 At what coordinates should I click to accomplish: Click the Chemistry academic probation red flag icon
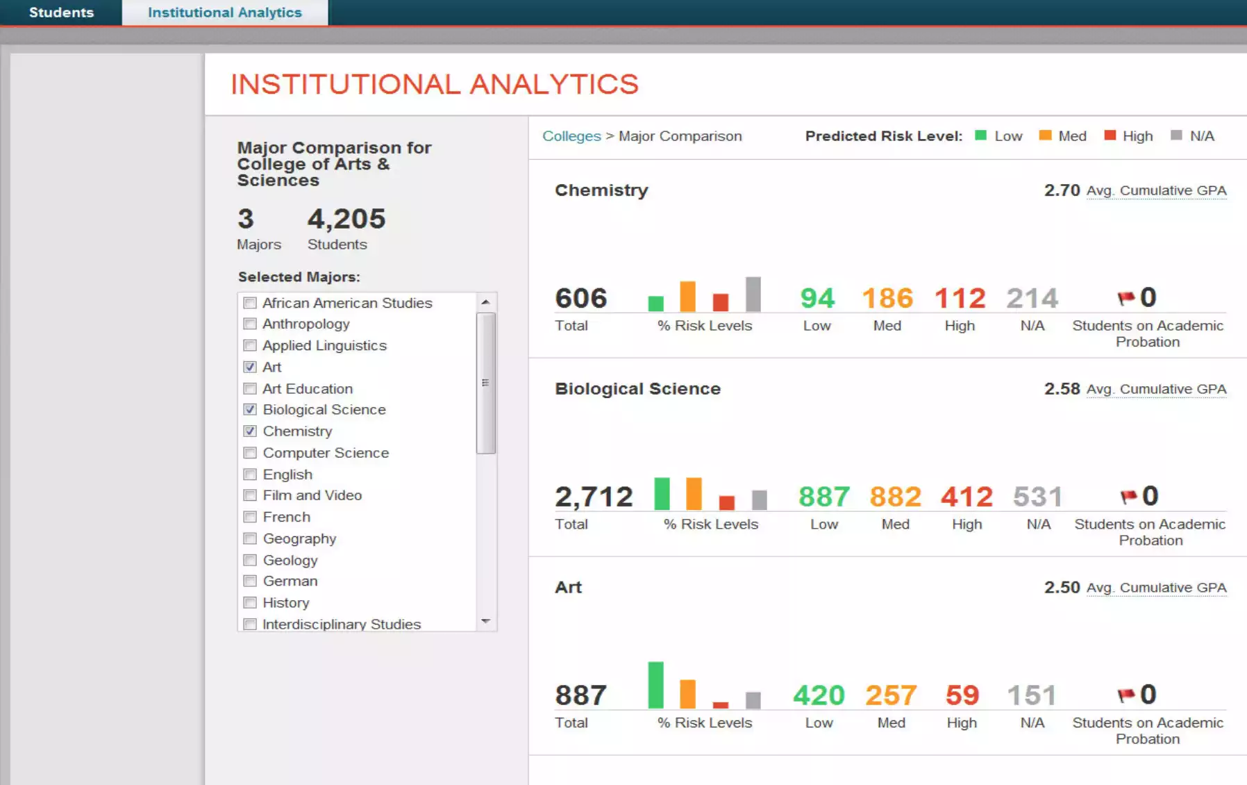(x=1125, y=298)
